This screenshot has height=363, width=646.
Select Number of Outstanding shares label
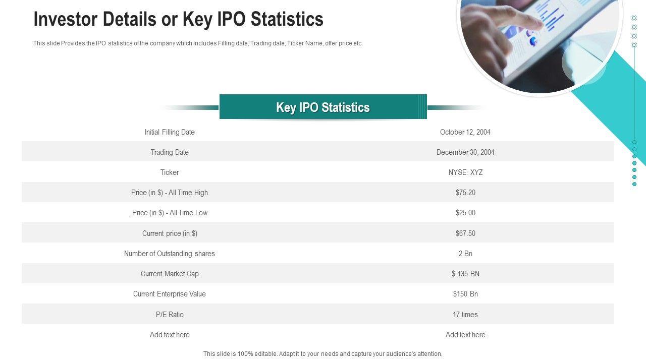pos(170,254)
